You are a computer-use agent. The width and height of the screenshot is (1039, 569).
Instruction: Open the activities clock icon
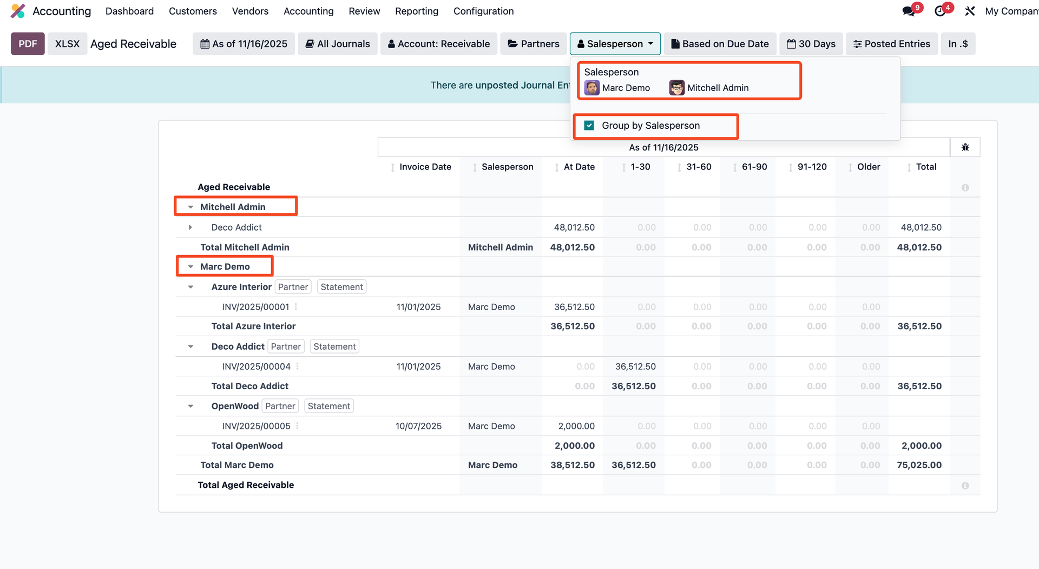940,11
